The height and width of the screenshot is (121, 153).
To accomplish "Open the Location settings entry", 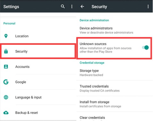I will point(38,36).
